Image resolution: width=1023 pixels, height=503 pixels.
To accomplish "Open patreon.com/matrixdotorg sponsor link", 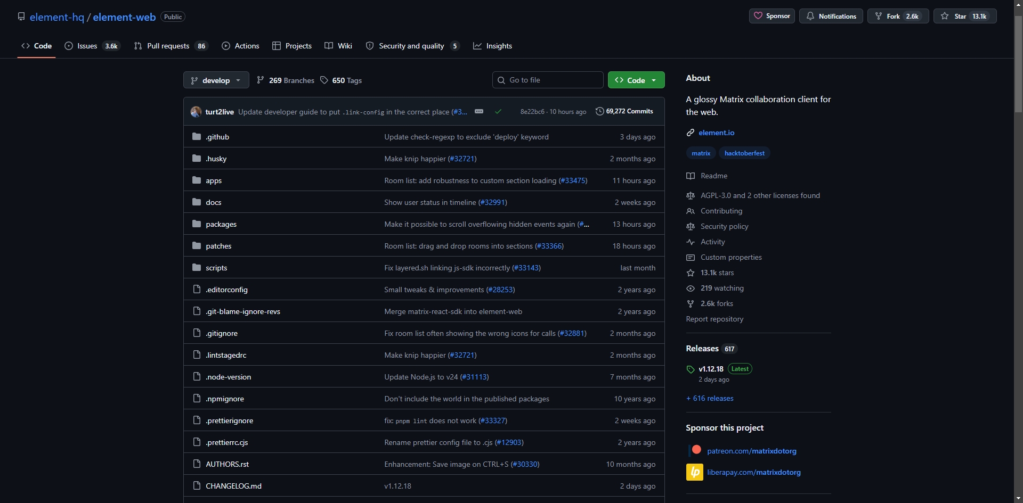I will pyautogui.click(x=752, y=451).
